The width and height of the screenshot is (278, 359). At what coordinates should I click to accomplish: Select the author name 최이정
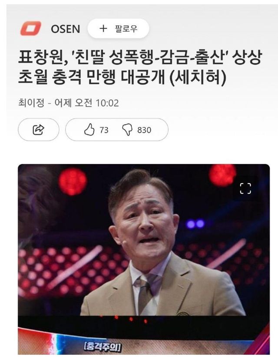31,103
